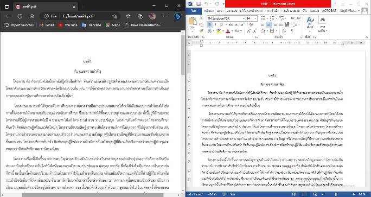The width and height of the screenshot is (371, 197).
Task: Show or hide paragraph marks (¶)
Action: [x=292, y=31]
